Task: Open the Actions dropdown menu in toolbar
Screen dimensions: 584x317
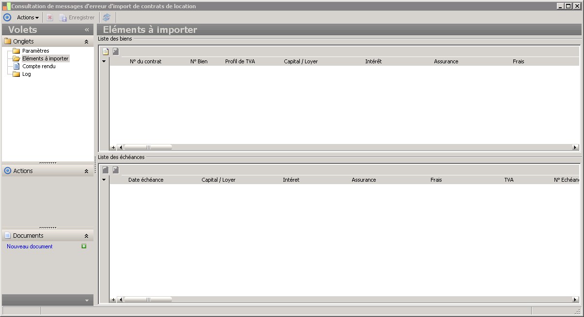Action: pyautogui.click(x=28, y=17)
